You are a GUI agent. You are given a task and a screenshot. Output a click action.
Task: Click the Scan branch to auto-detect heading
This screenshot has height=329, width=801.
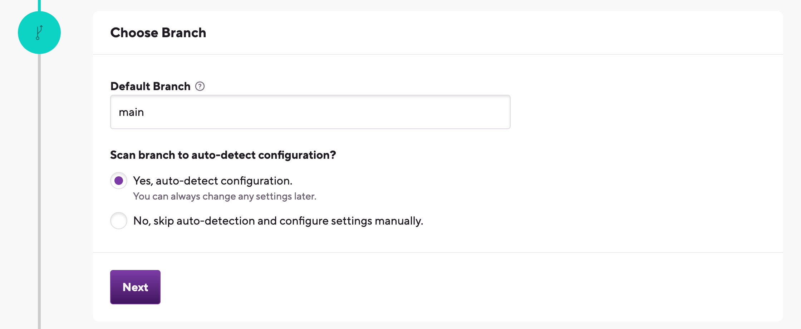pos(223,155)
